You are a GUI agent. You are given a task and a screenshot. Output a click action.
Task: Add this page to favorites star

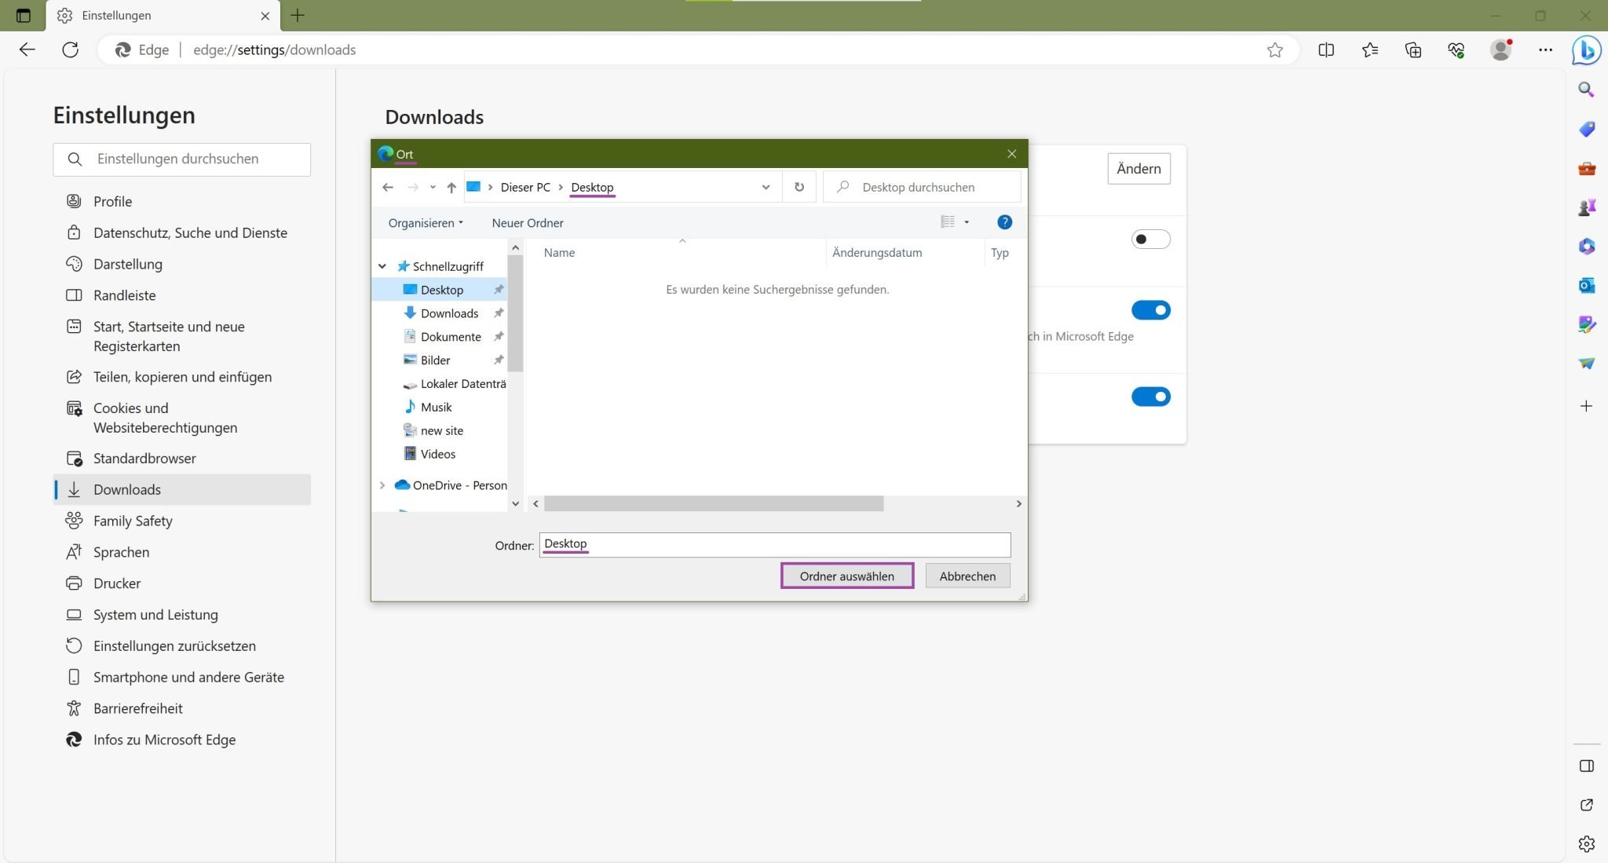point(1274,50)
